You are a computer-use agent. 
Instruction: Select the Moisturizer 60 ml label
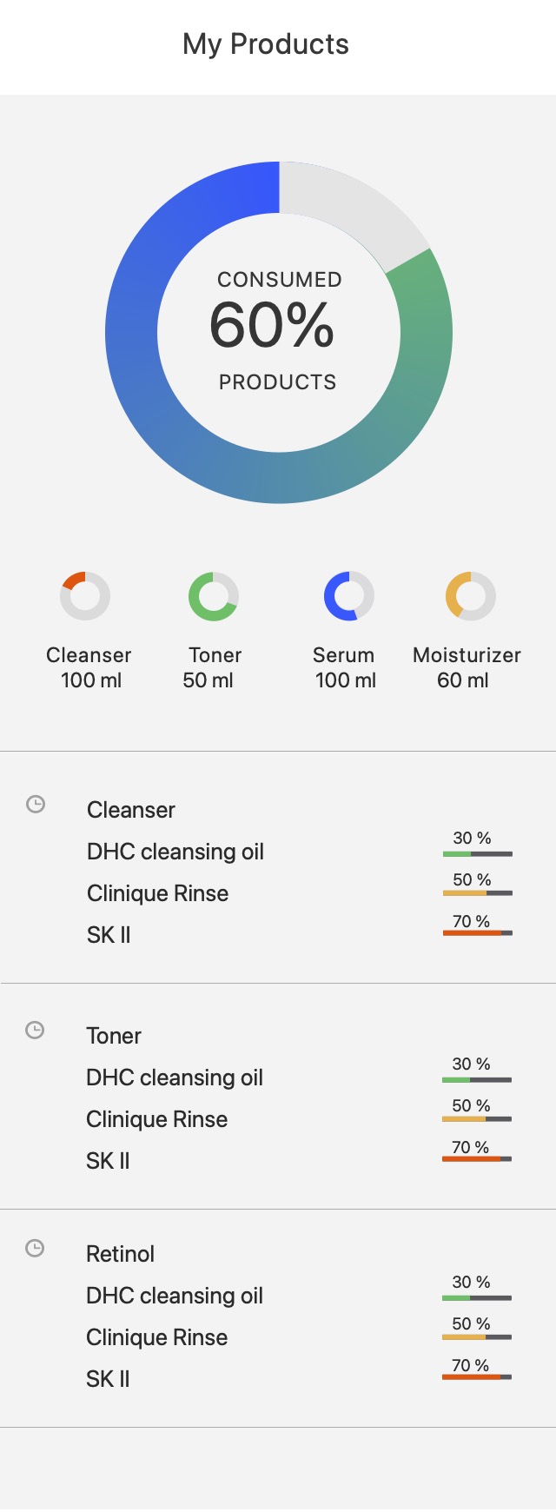(467, 667)
